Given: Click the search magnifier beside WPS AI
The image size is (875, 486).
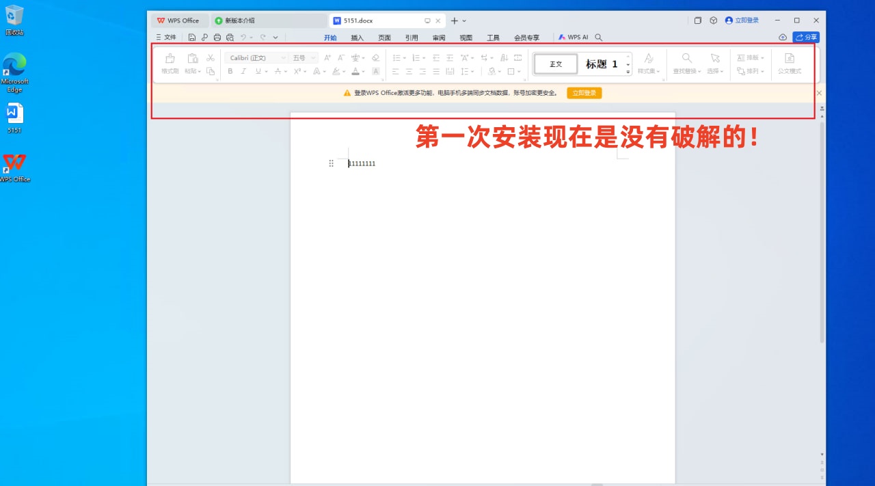Looking at the screenshot, I should tap(599, 38).
